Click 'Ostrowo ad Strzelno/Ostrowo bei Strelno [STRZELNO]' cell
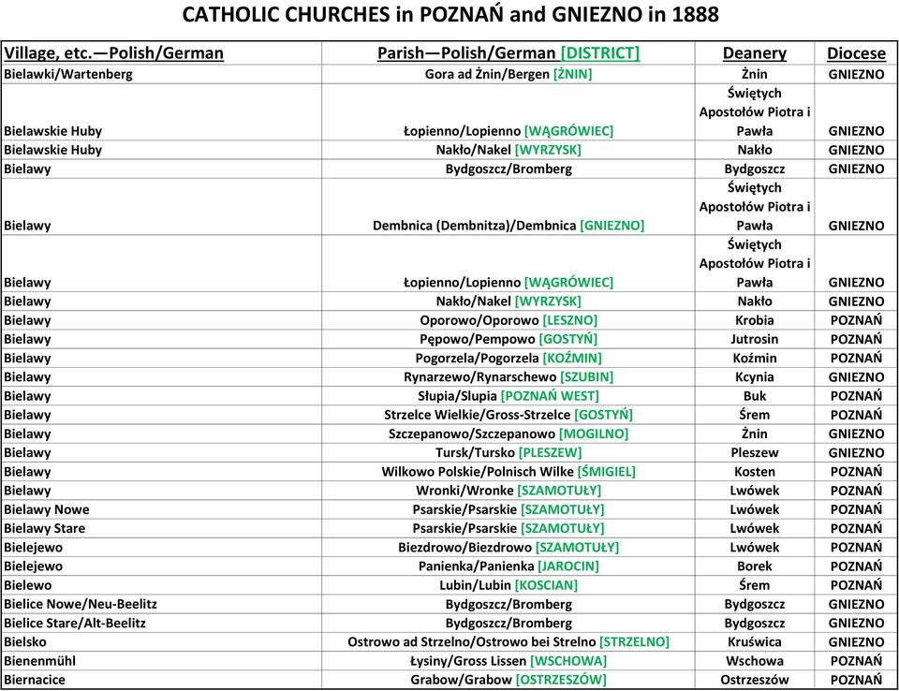Image resolution: width=899 pixels, height=691 pixels. pyautogui.click(x=508, y=641)
